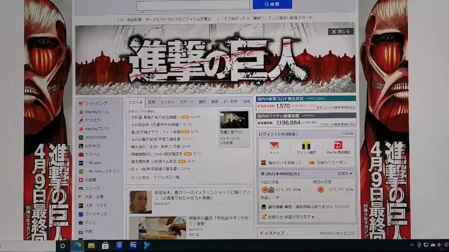Open the IT・科学 tab
The width and height of the screenshot is (449, 252).
[230, 102]
